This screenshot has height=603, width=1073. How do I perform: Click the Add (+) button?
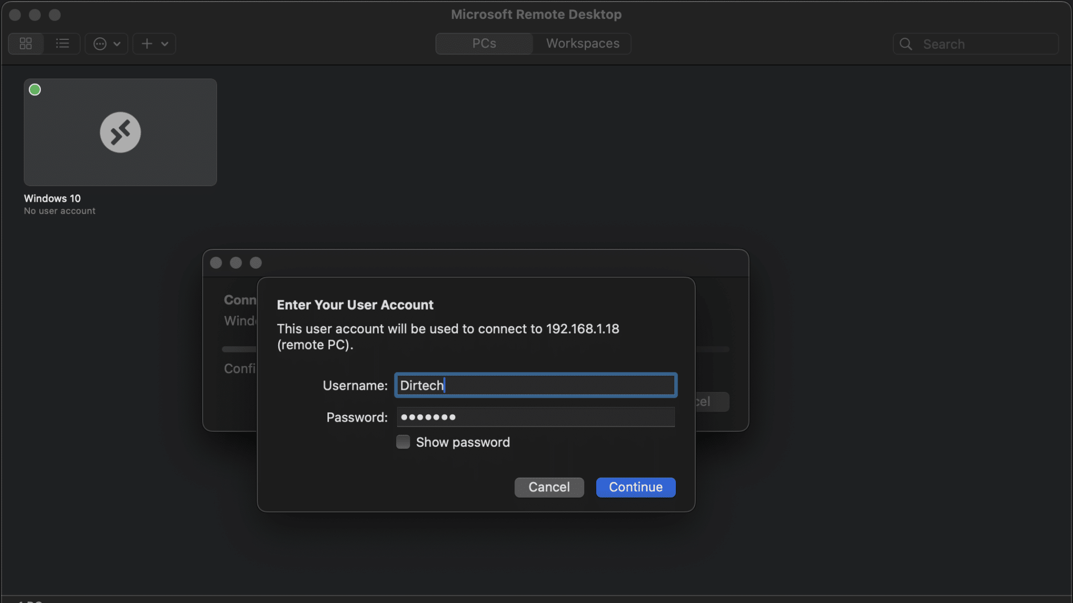tap(147, 43)
